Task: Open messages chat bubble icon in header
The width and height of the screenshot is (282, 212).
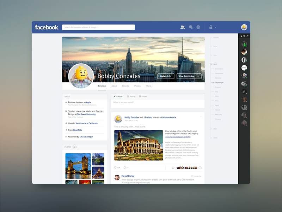Action: coord(191,27)
